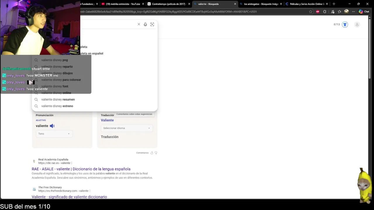
Task: Open a new browser tab
Action: (x=334, y=4)
